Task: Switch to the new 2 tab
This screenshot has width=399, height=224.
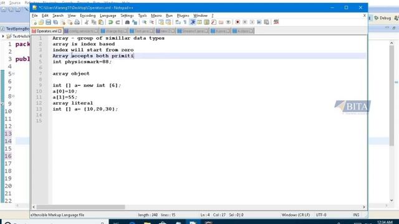Action: tap(165, 31)
